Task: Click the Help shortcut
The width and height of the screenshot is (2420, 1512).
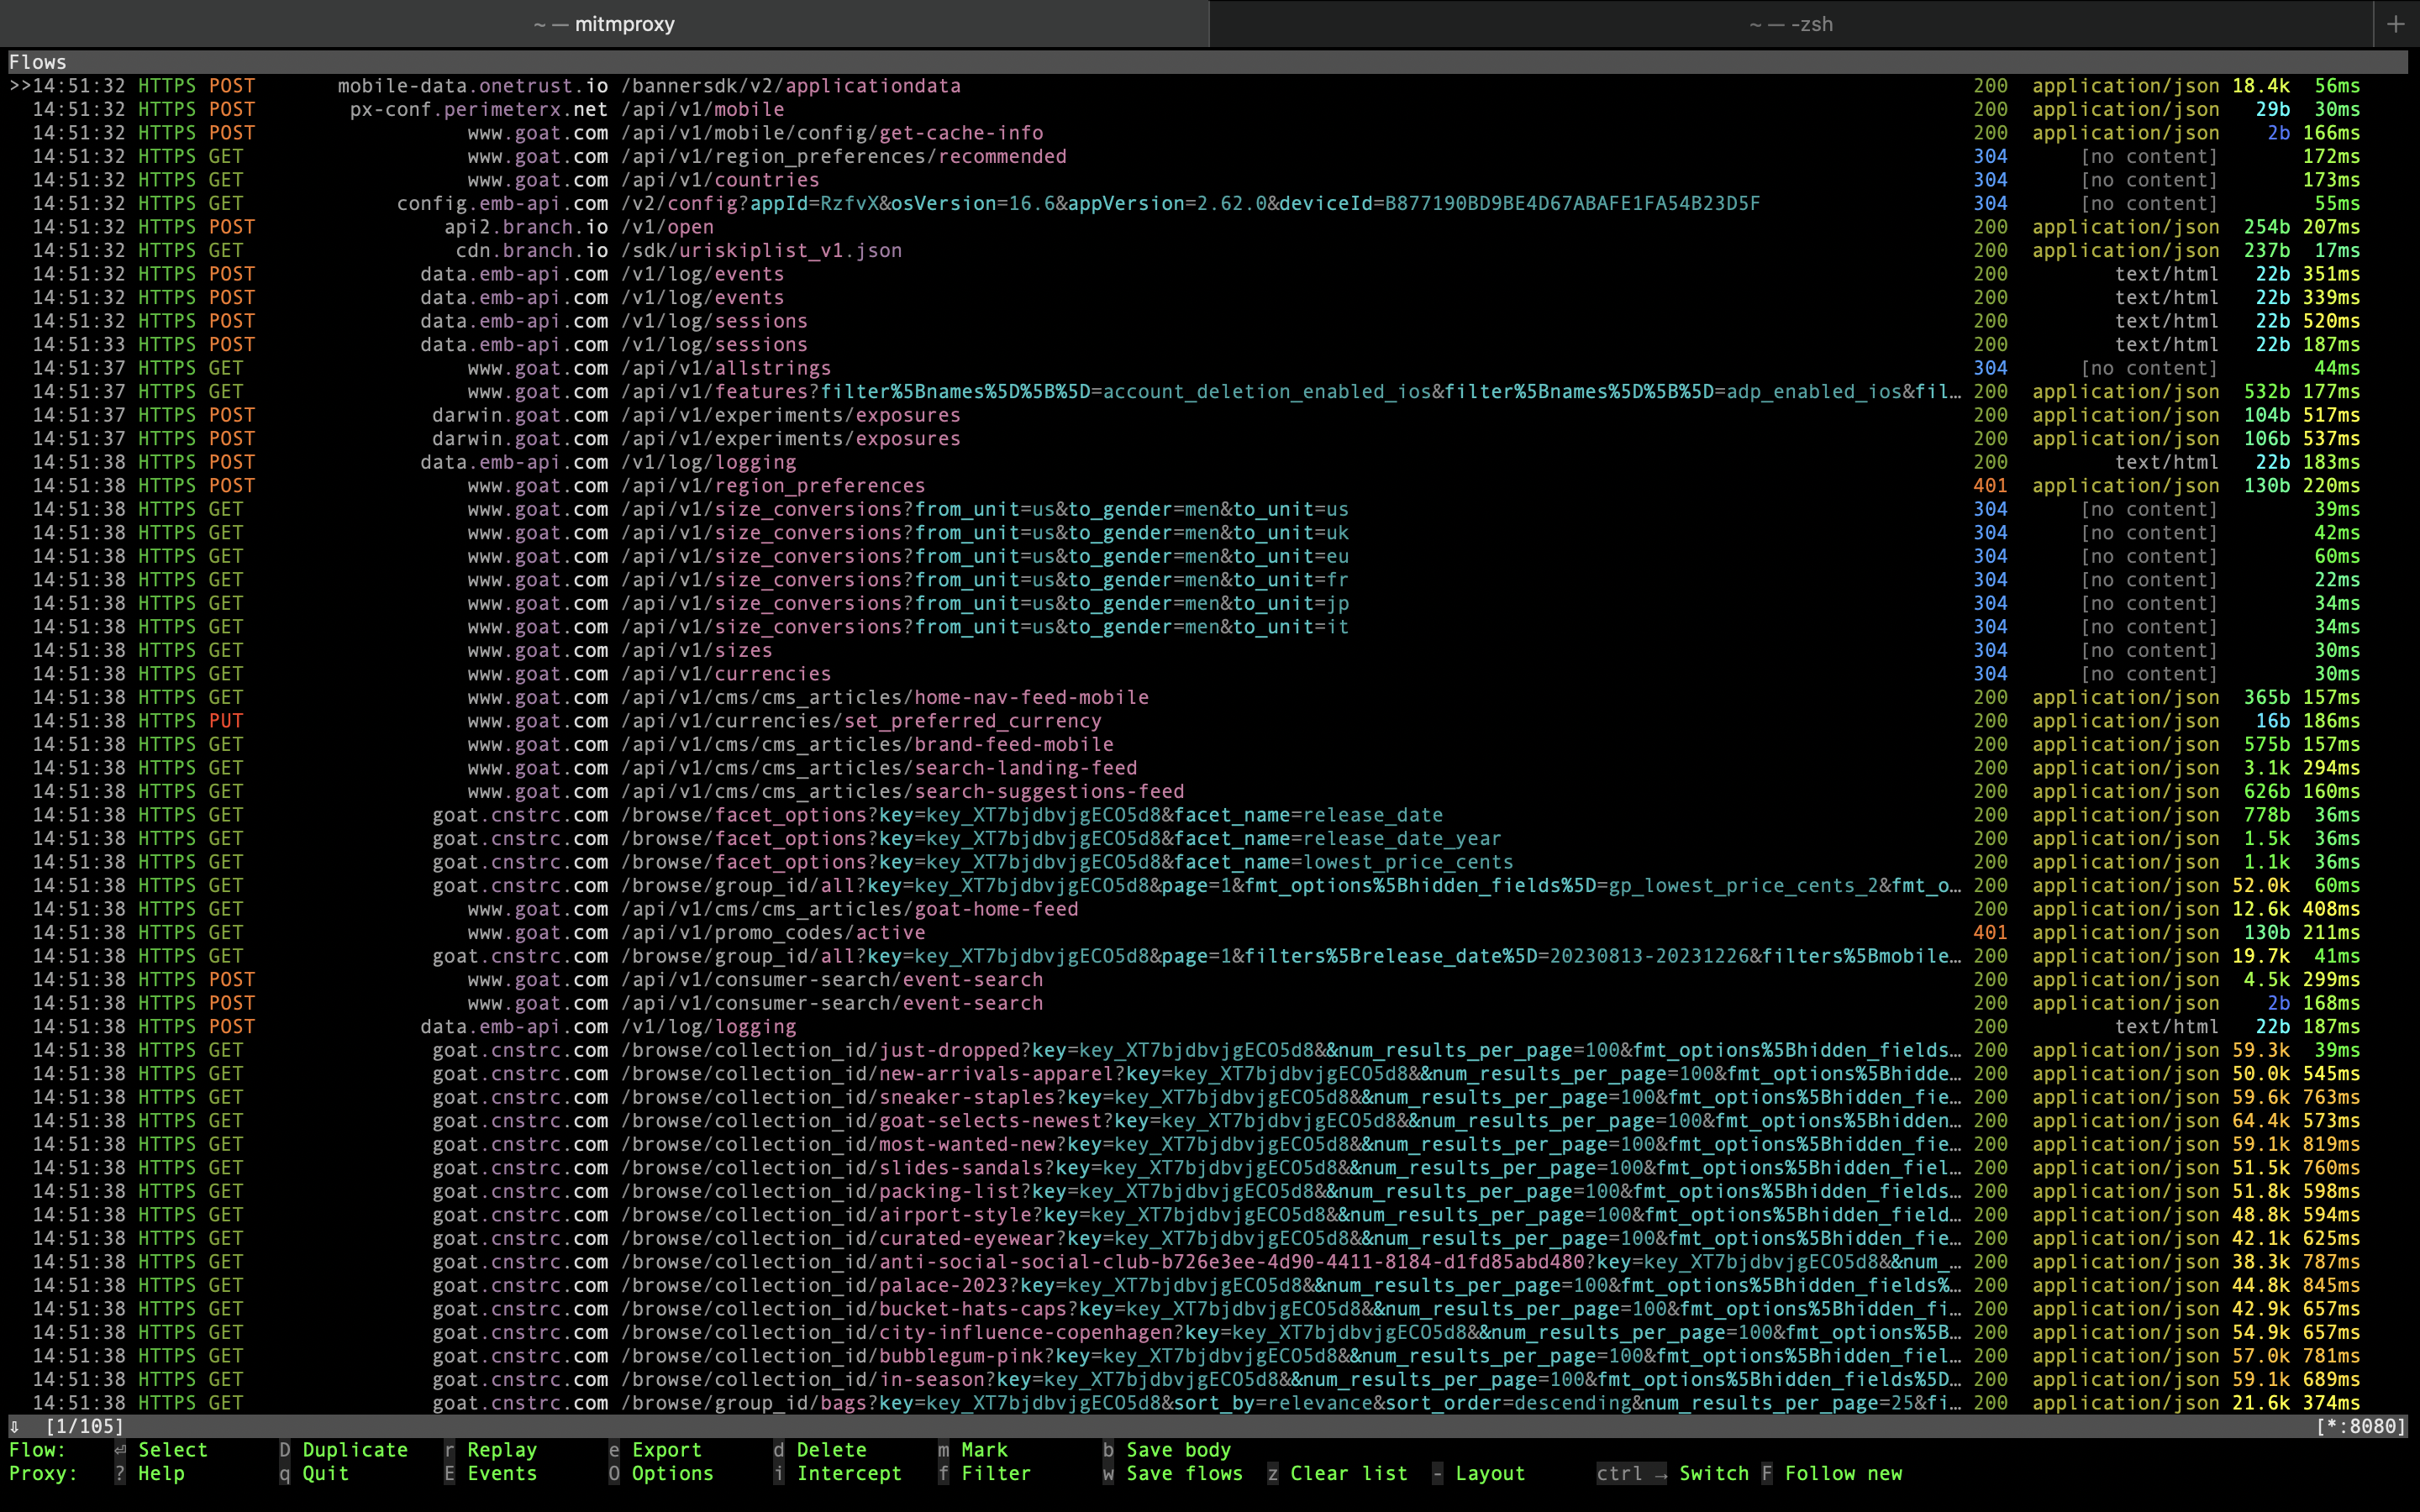Action: pyautogui.click(x=149, y=1473)
